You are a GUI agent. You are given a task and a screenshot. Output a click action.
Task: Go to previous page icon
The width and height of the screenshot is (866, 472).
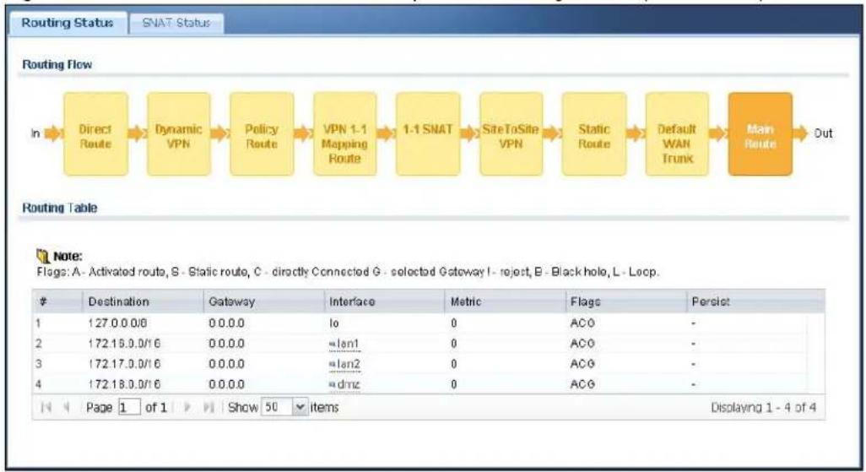click(x=67, y=408)
